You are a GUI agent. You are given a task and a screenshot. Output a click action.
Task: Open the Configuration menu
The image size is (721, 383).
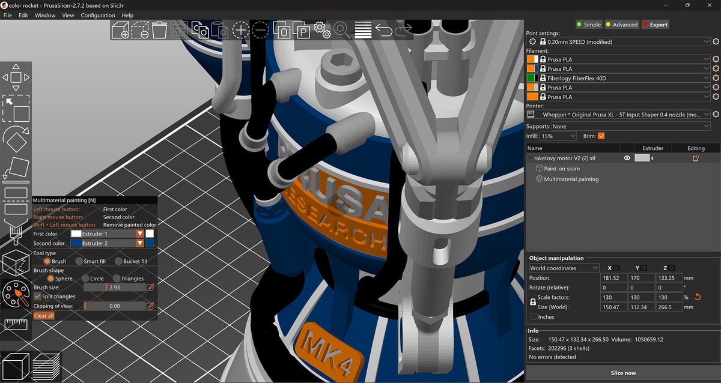pyautogui.click(x=98, y=15)
